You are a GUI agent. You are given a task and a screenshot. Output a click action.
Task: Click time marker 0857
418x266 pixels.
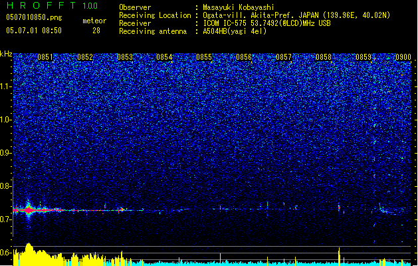[284, 57]
